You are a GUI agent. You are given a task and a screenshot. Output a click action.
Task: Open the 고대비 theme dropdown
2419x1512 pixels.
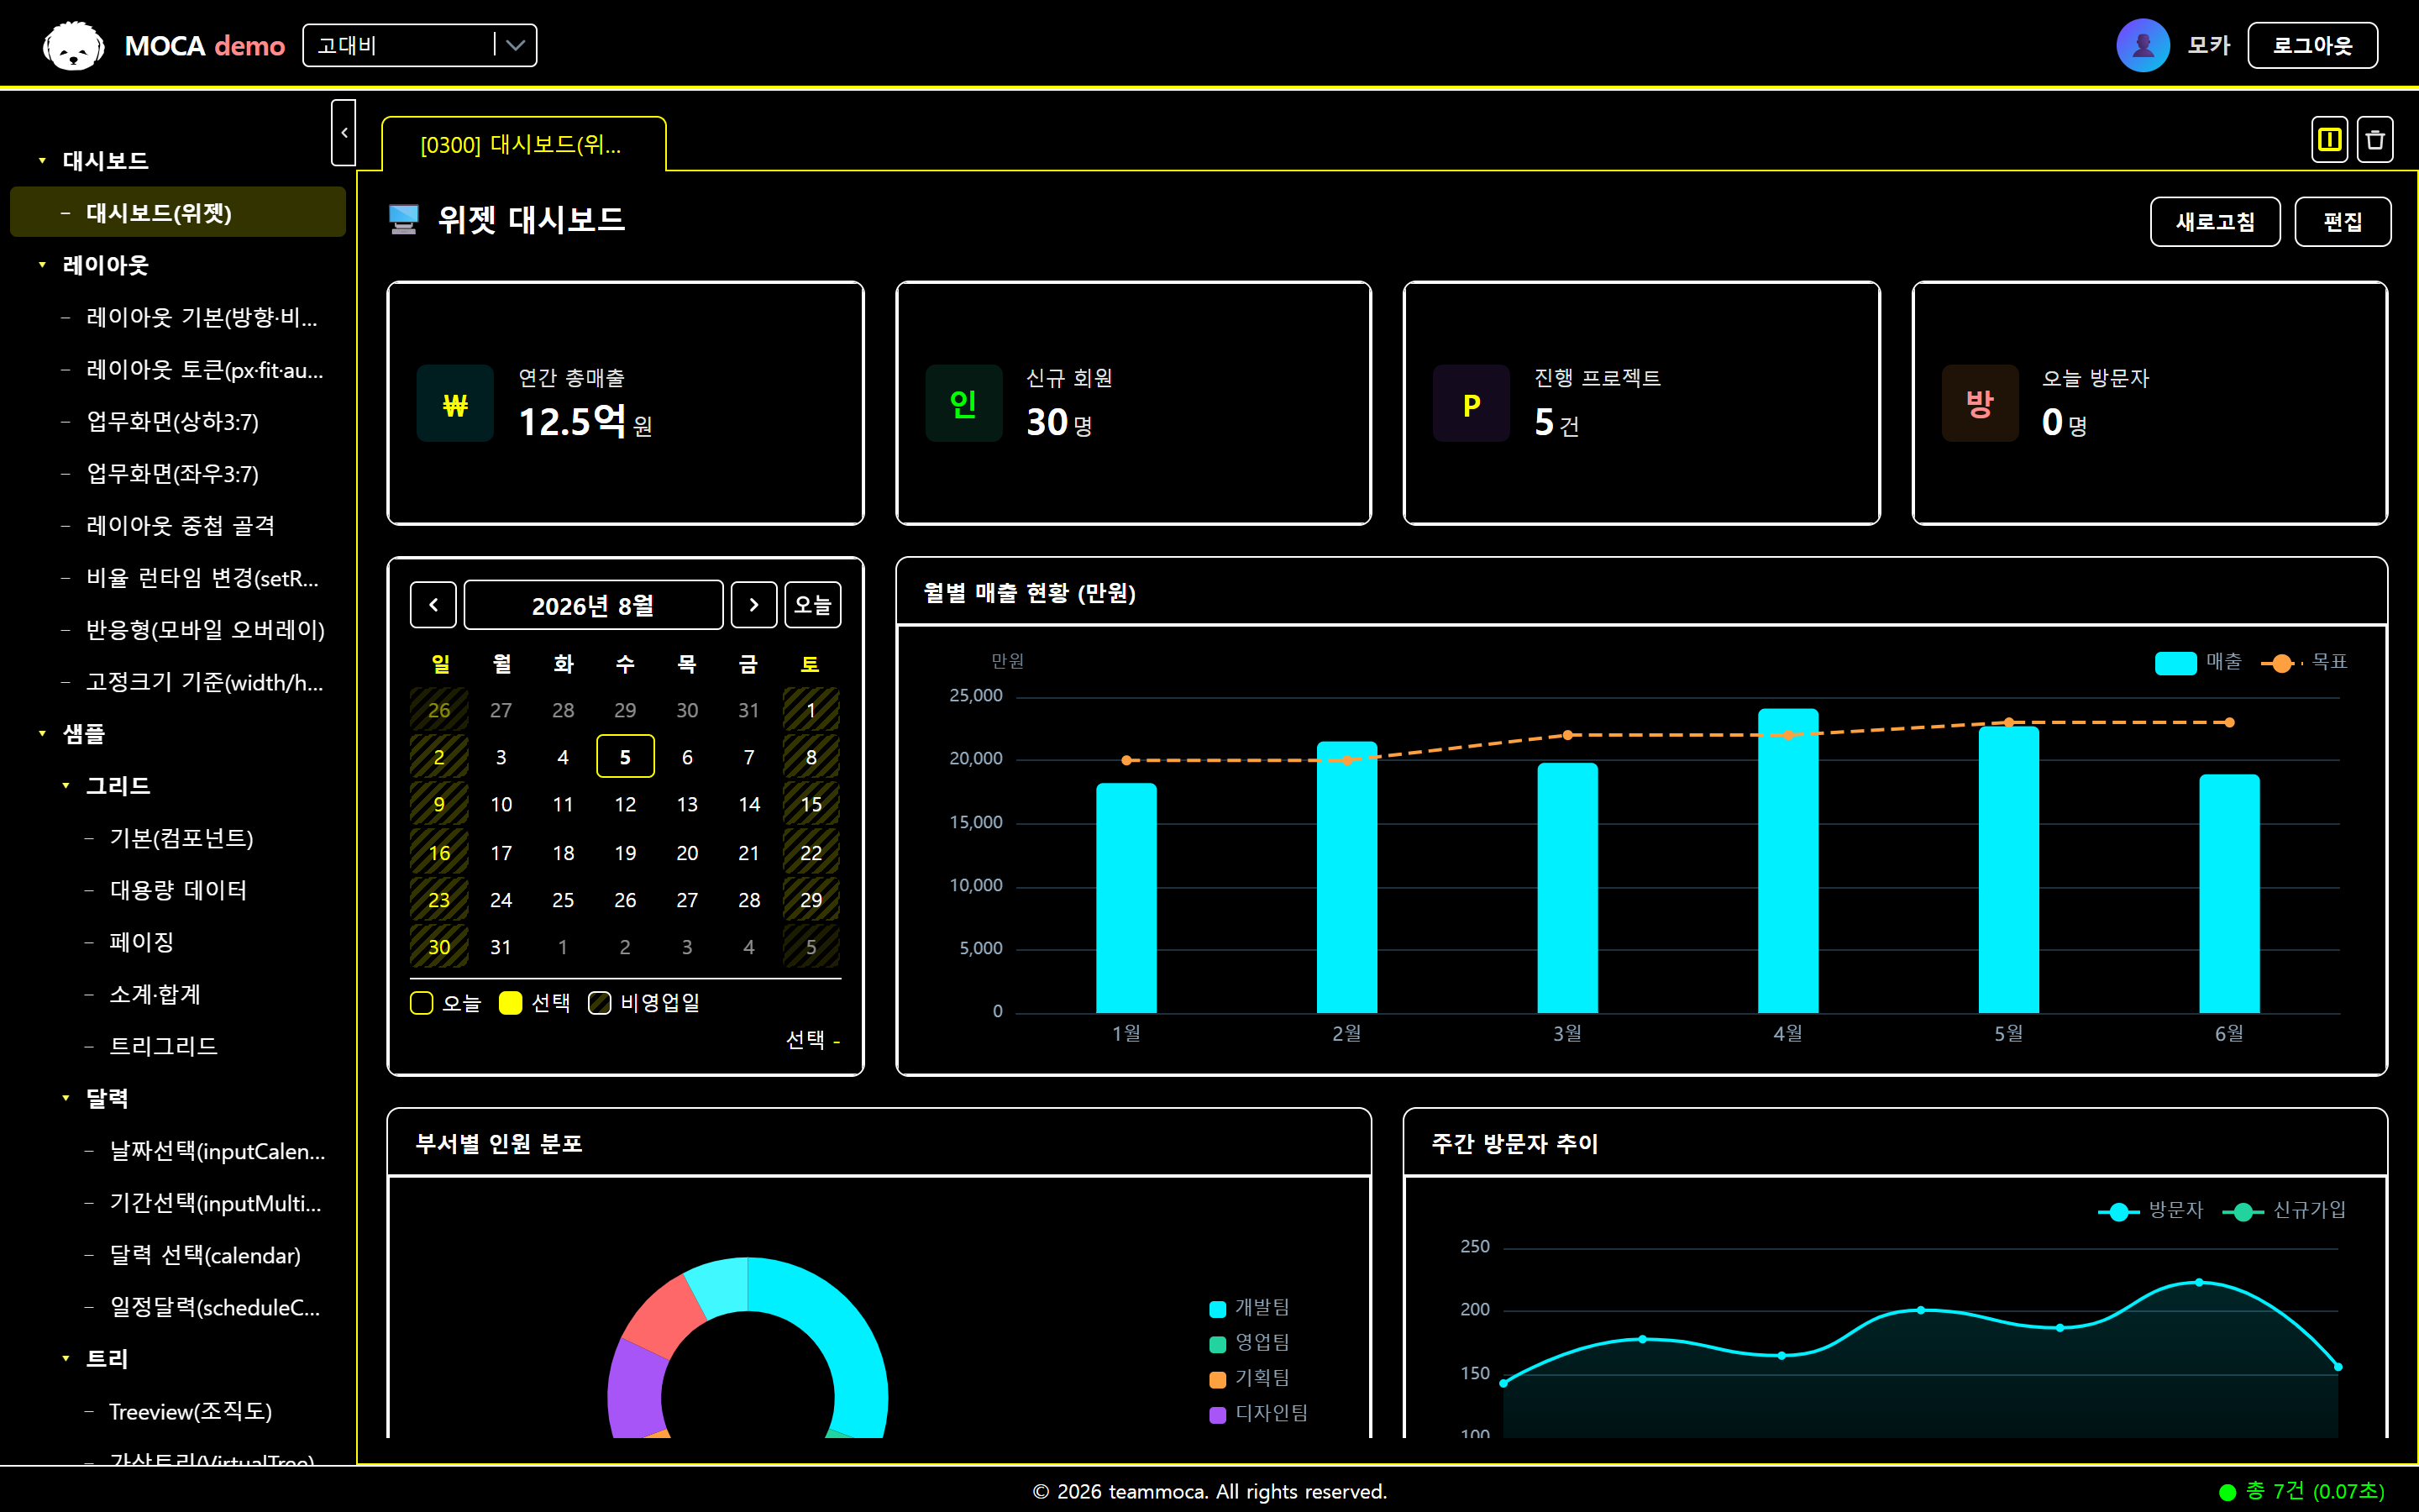(x=420, y=45)
